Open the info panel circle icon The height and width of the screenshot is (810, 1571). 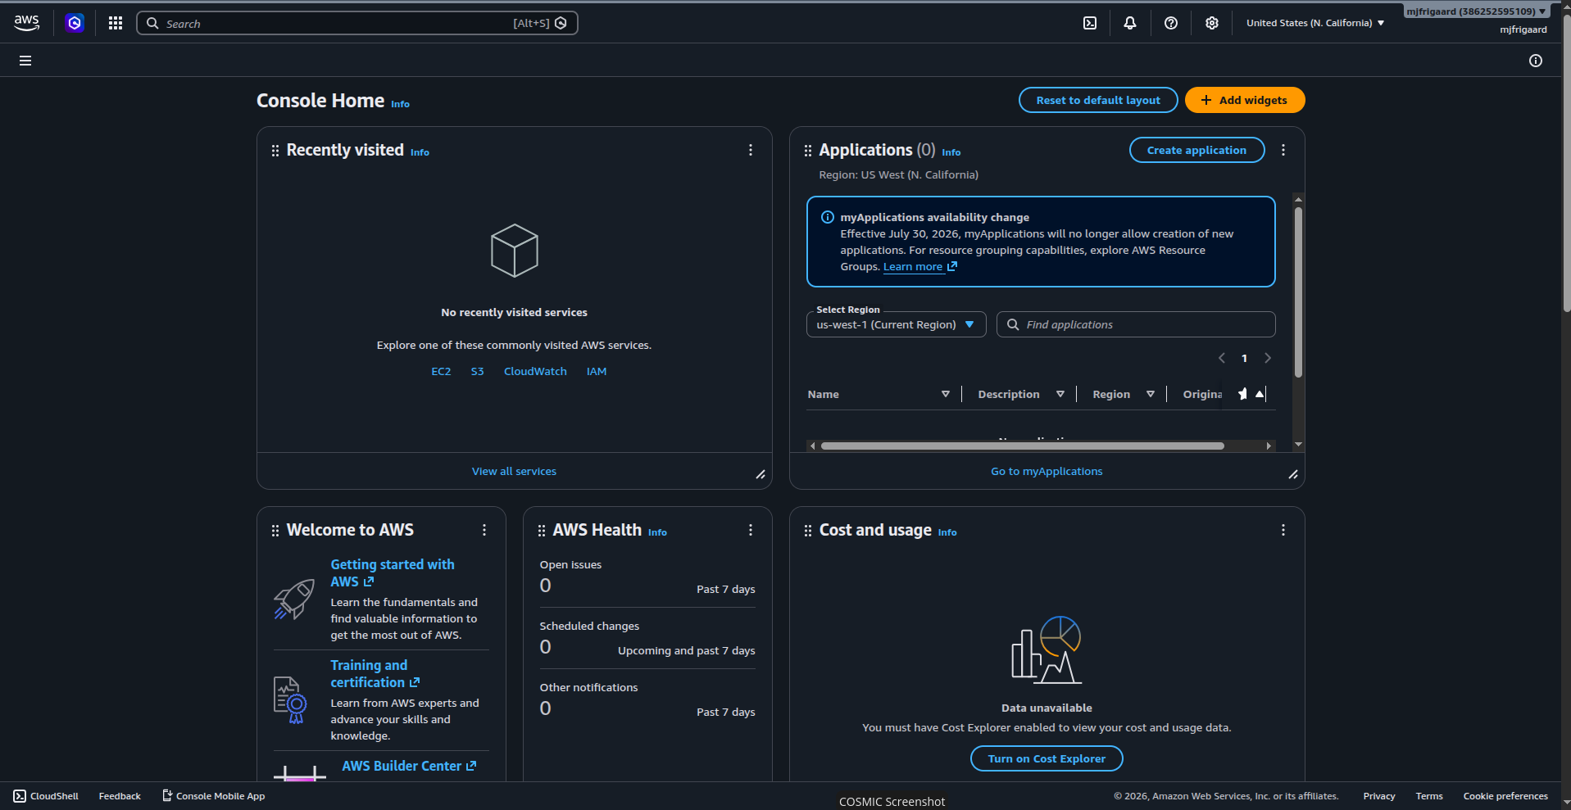1536,61
